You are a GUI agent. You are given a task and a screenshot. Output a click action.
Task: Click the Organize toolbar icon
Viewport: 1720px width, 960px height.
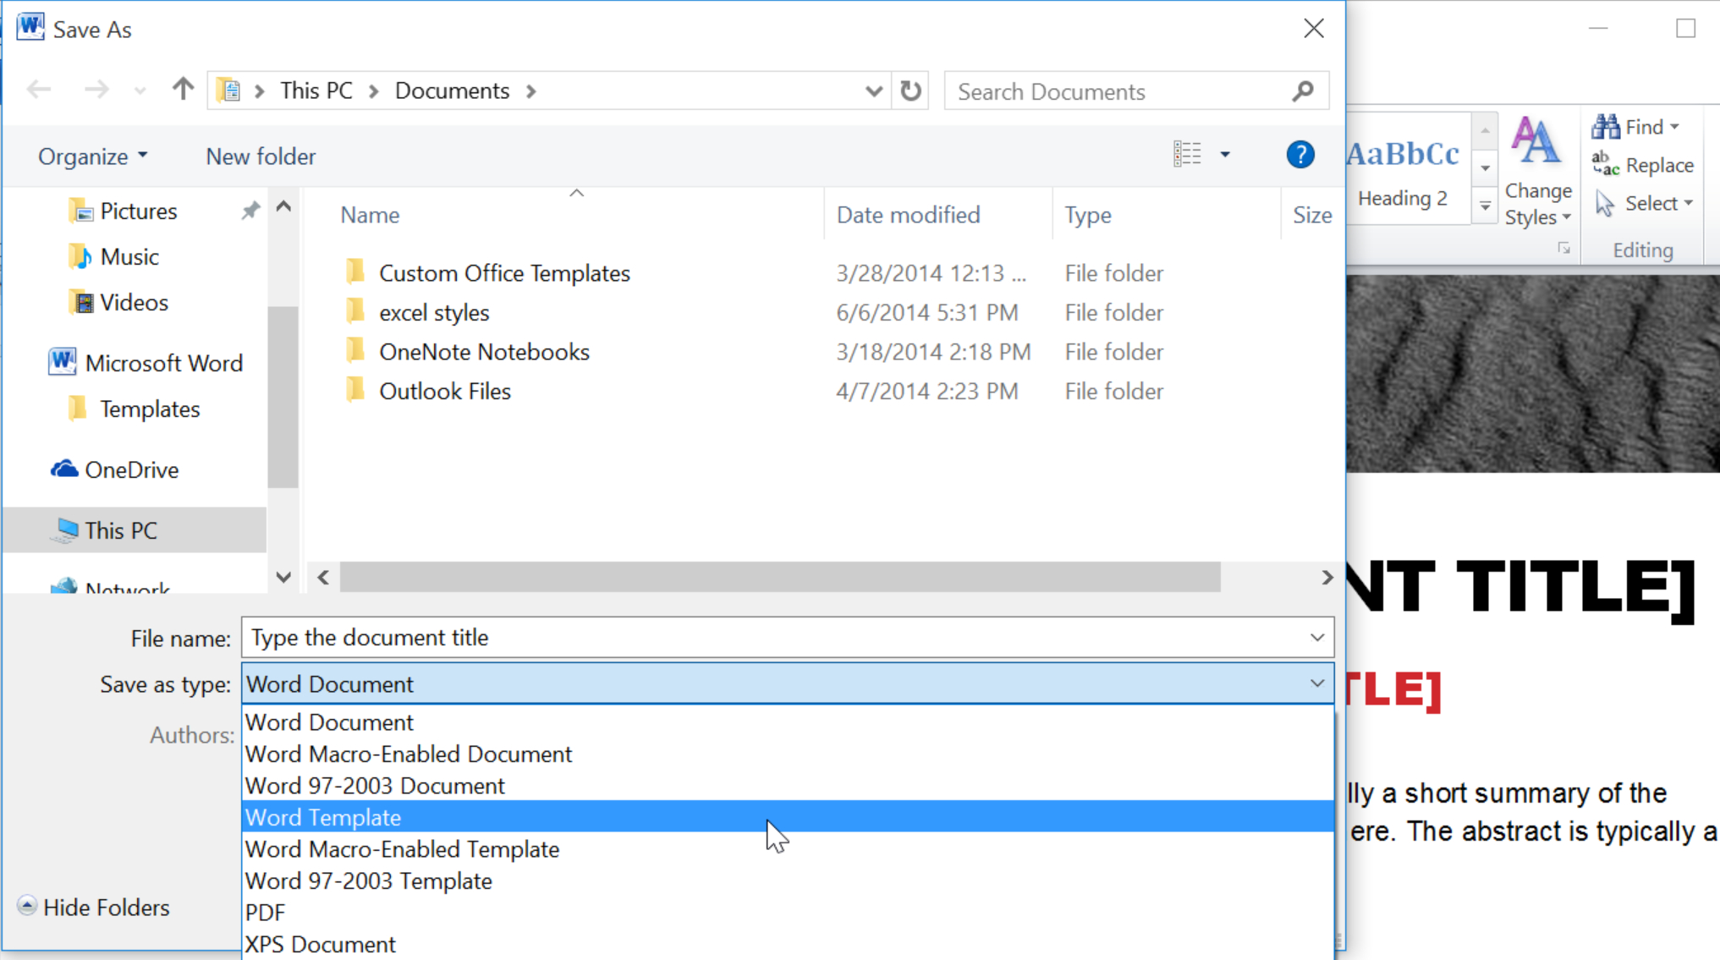(91, 155)
